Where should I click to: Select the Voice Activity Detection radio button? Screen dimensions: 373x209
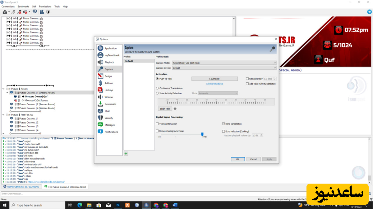pos(157,93)
